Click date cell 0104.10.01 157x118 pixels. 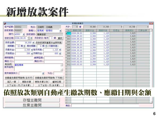(77, 50)
